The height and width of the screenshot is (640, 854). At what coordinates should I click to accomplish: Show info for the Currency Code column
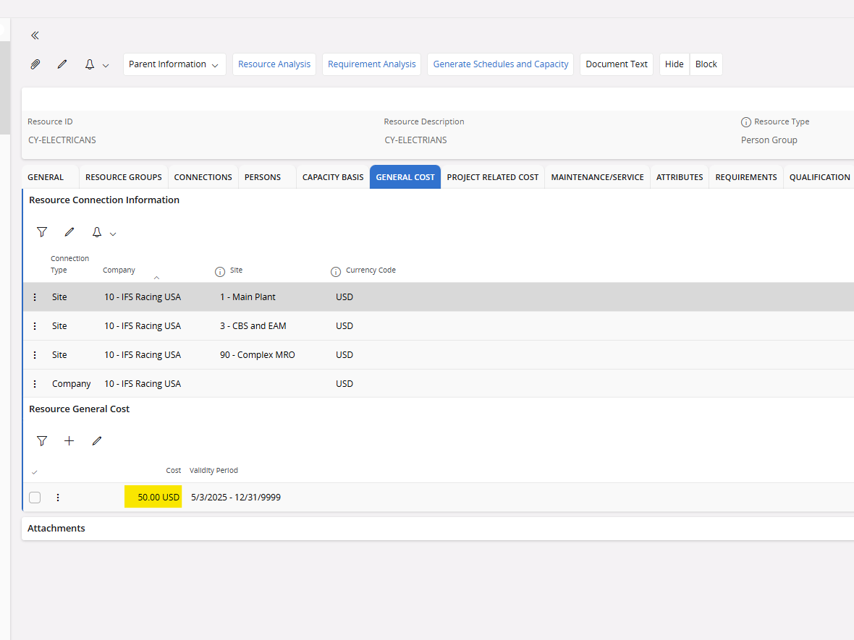[336, 272]
